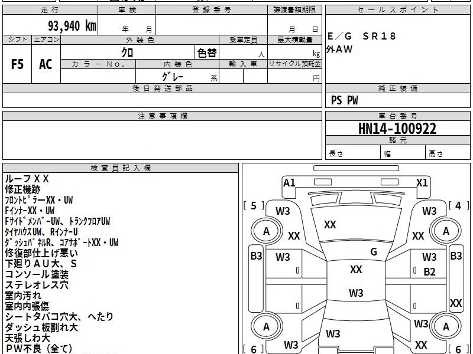Select the 高さ dimension label
Viewport: 473px width, 354px height.
[x=436, y=154]
